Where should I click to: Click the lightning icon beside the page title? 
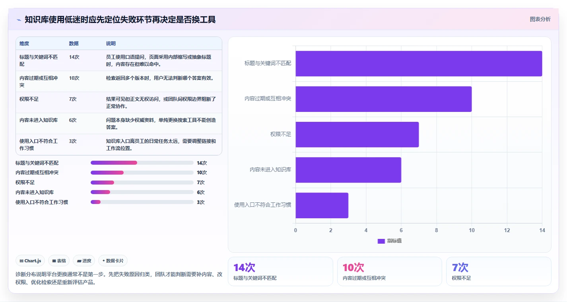[19, 19]
